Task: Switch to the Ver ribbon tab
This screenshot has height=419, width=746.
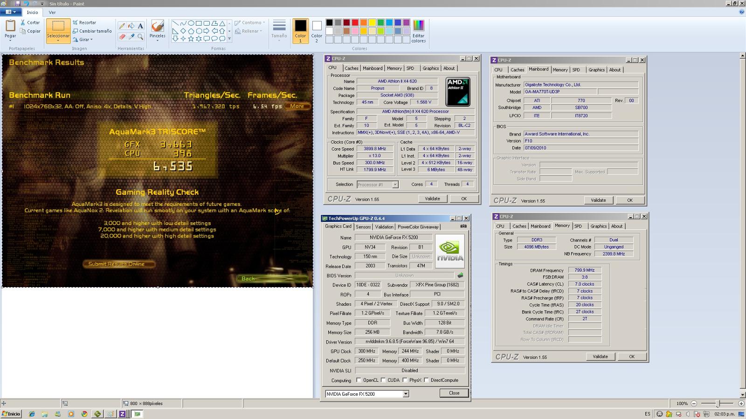Action: click(52, 12)
